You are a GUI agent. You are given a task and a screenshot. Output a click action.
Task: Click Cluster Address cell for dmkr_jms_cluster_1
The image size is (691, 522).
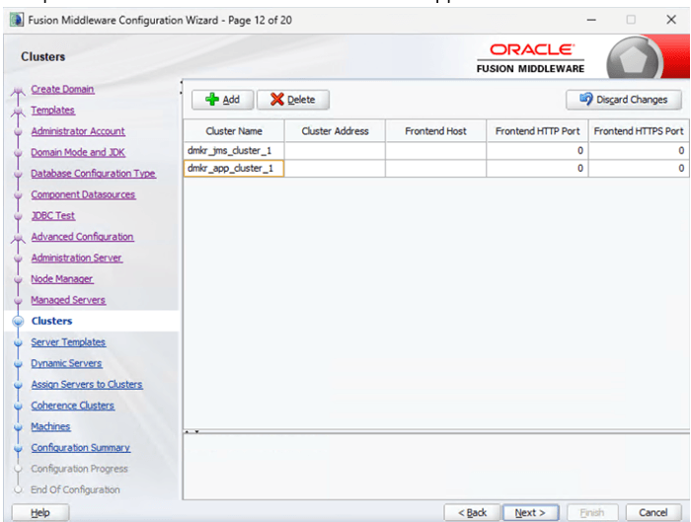tap(335, 151)
